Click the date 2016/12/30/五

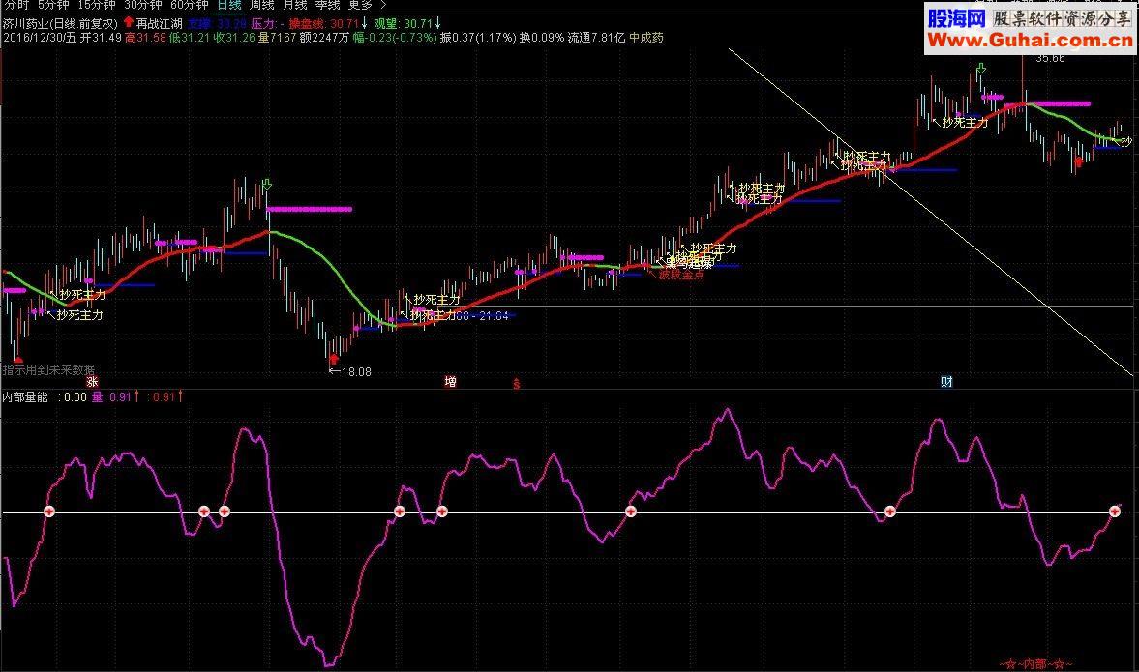coord(40,37)
